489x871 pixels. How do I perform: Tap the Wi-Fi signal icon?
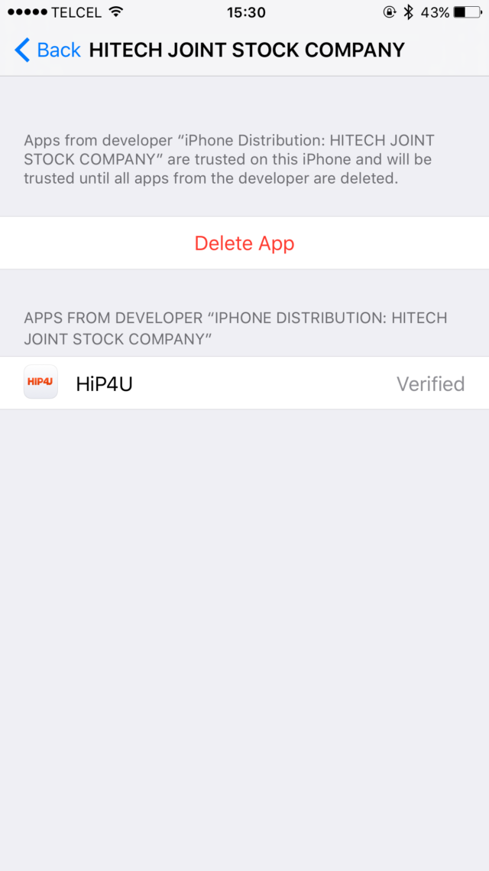(x=115, y=11)
